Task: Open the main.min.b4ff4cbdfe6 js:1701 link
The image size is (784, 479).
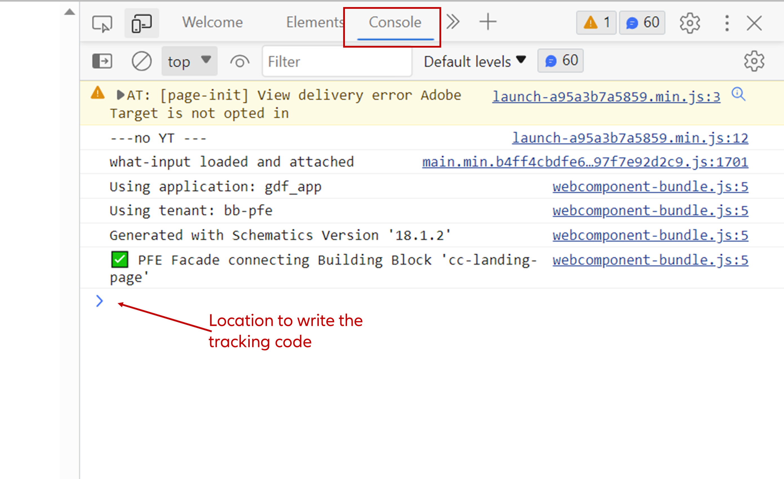Action: pyautogui.click(x=585, y=162)
